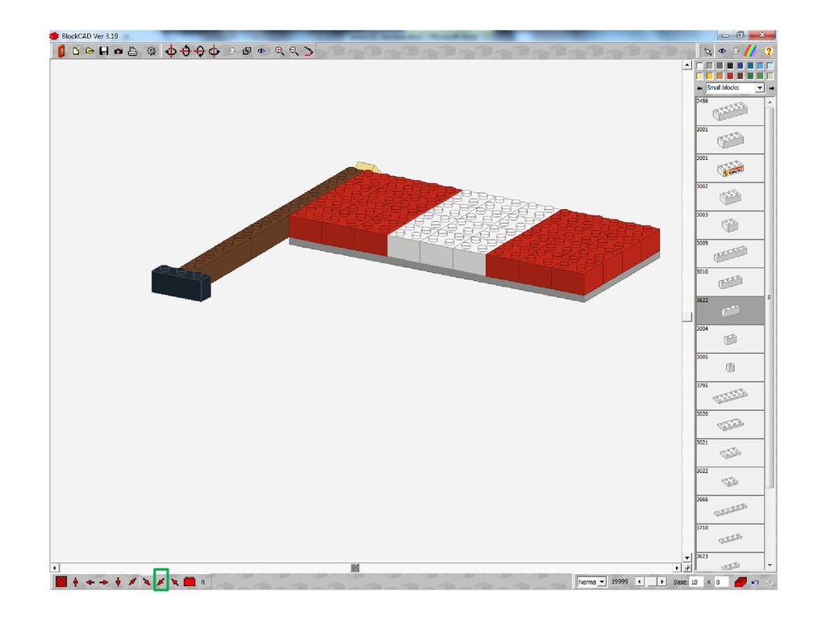Go to previous block category with left arrow
This screenshot has width=826, height=620.
point(699,88)
